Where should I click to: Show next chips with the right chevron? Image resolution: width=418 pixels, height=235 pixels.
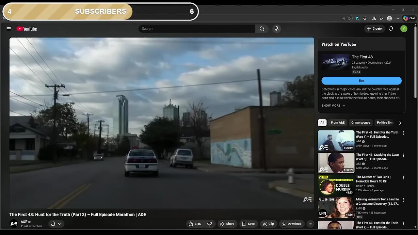pyautogui.click(x=400, y=123)
